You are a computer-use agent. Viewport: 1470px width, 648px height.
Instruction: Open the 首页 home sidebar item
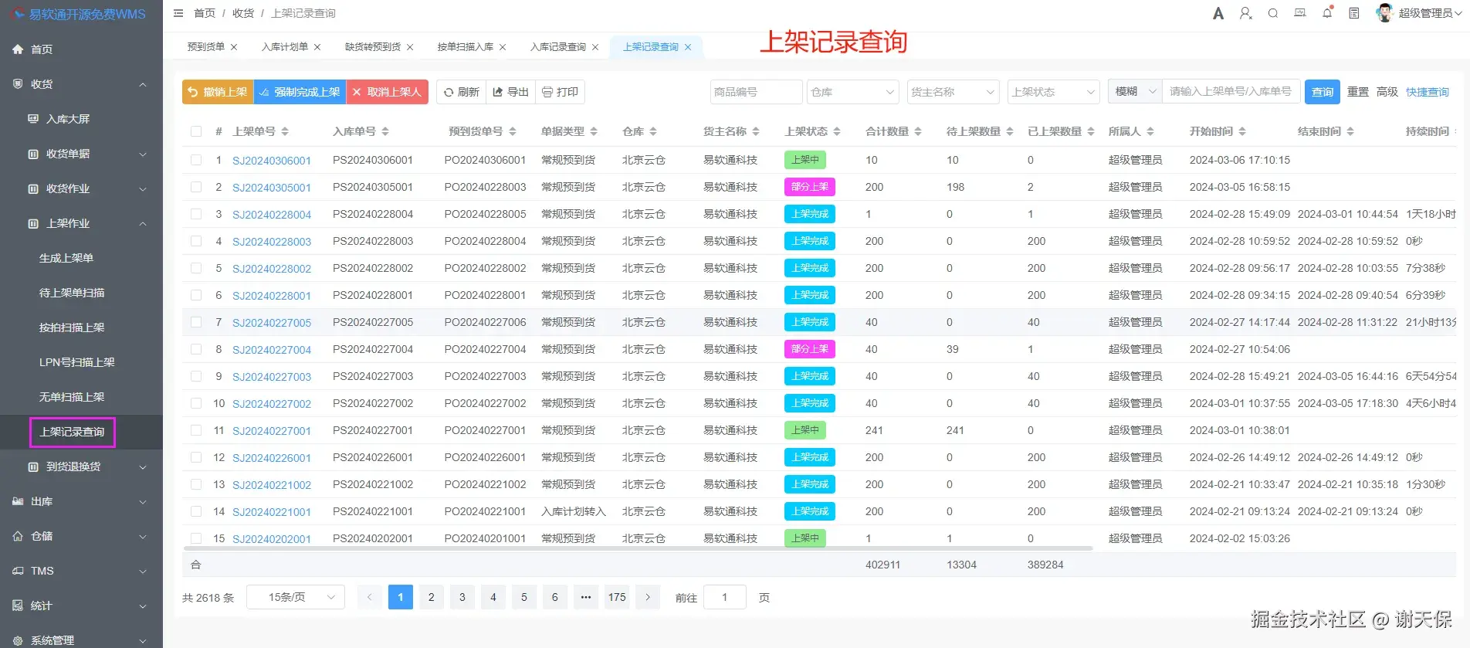pyautogui.click(x=81, y=49)
